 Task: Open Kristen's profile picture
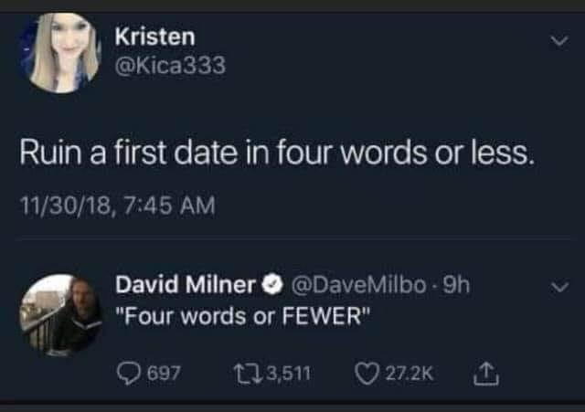tap(60, 52)
